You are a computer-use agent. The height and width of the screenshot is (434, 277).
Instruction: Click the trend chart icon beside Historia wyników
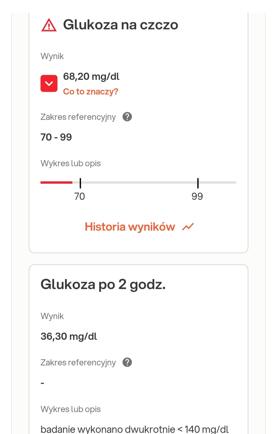pos(188,227)
